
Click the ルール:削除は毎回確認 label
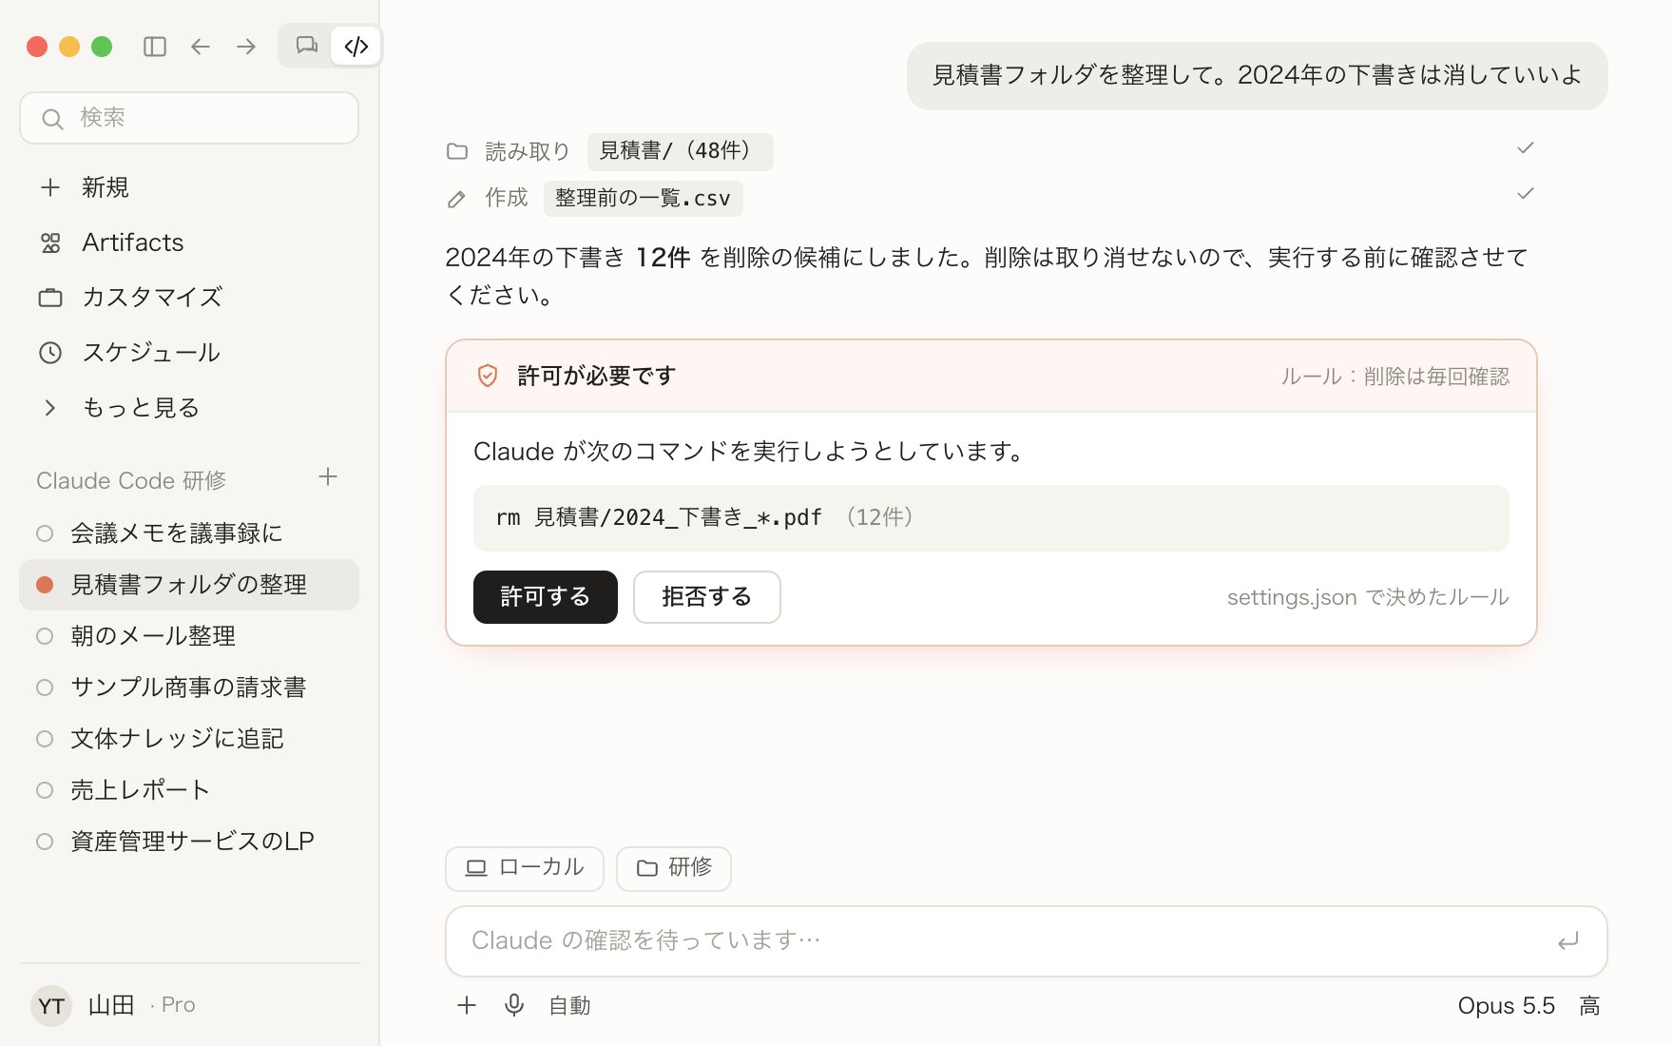[x=1394, y=377]
